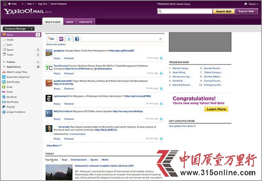The height and width of the screenshot is (181, 262).
Task: Open Applications settings gear icon
Action: coord(38,67)
